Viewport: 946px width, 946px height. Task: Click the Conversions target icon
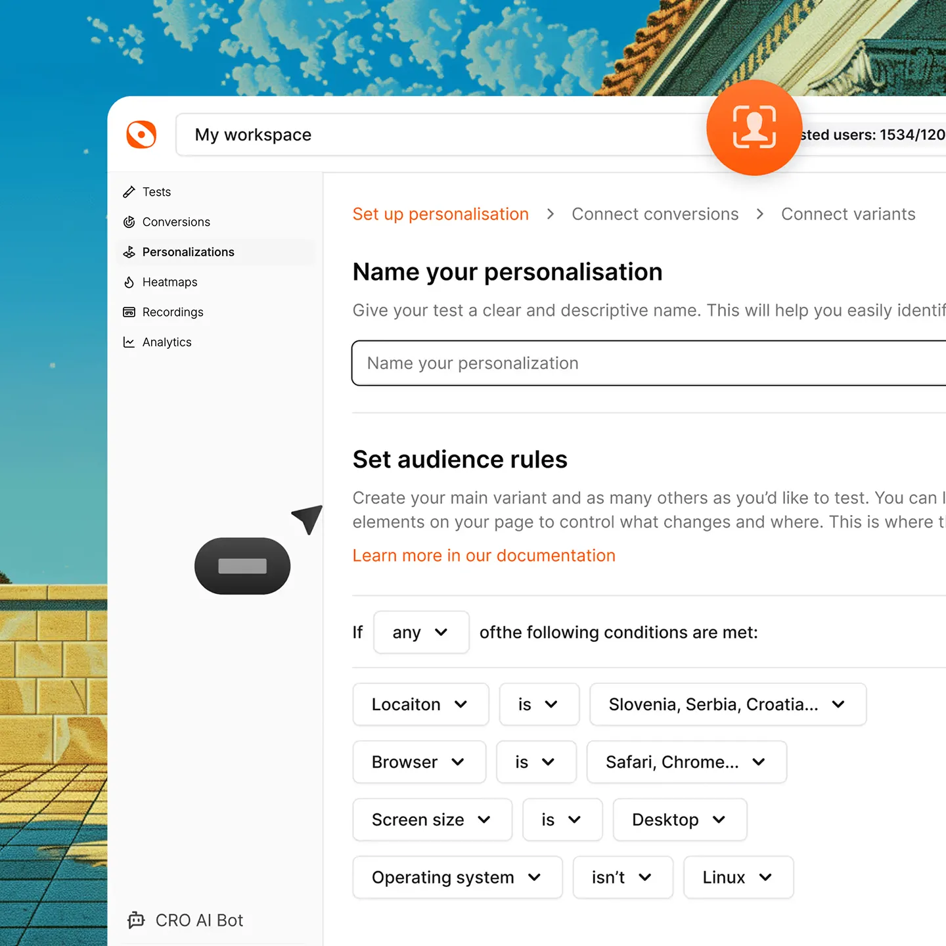click(129, 222)
